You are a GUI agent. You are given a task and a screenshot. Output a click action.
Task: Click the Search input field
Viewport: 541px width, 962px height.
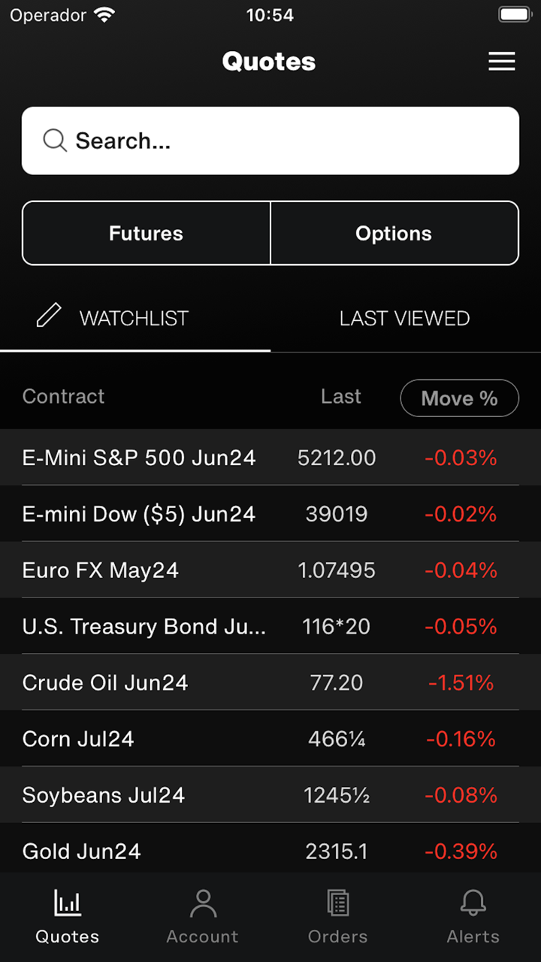pos(286,141)
